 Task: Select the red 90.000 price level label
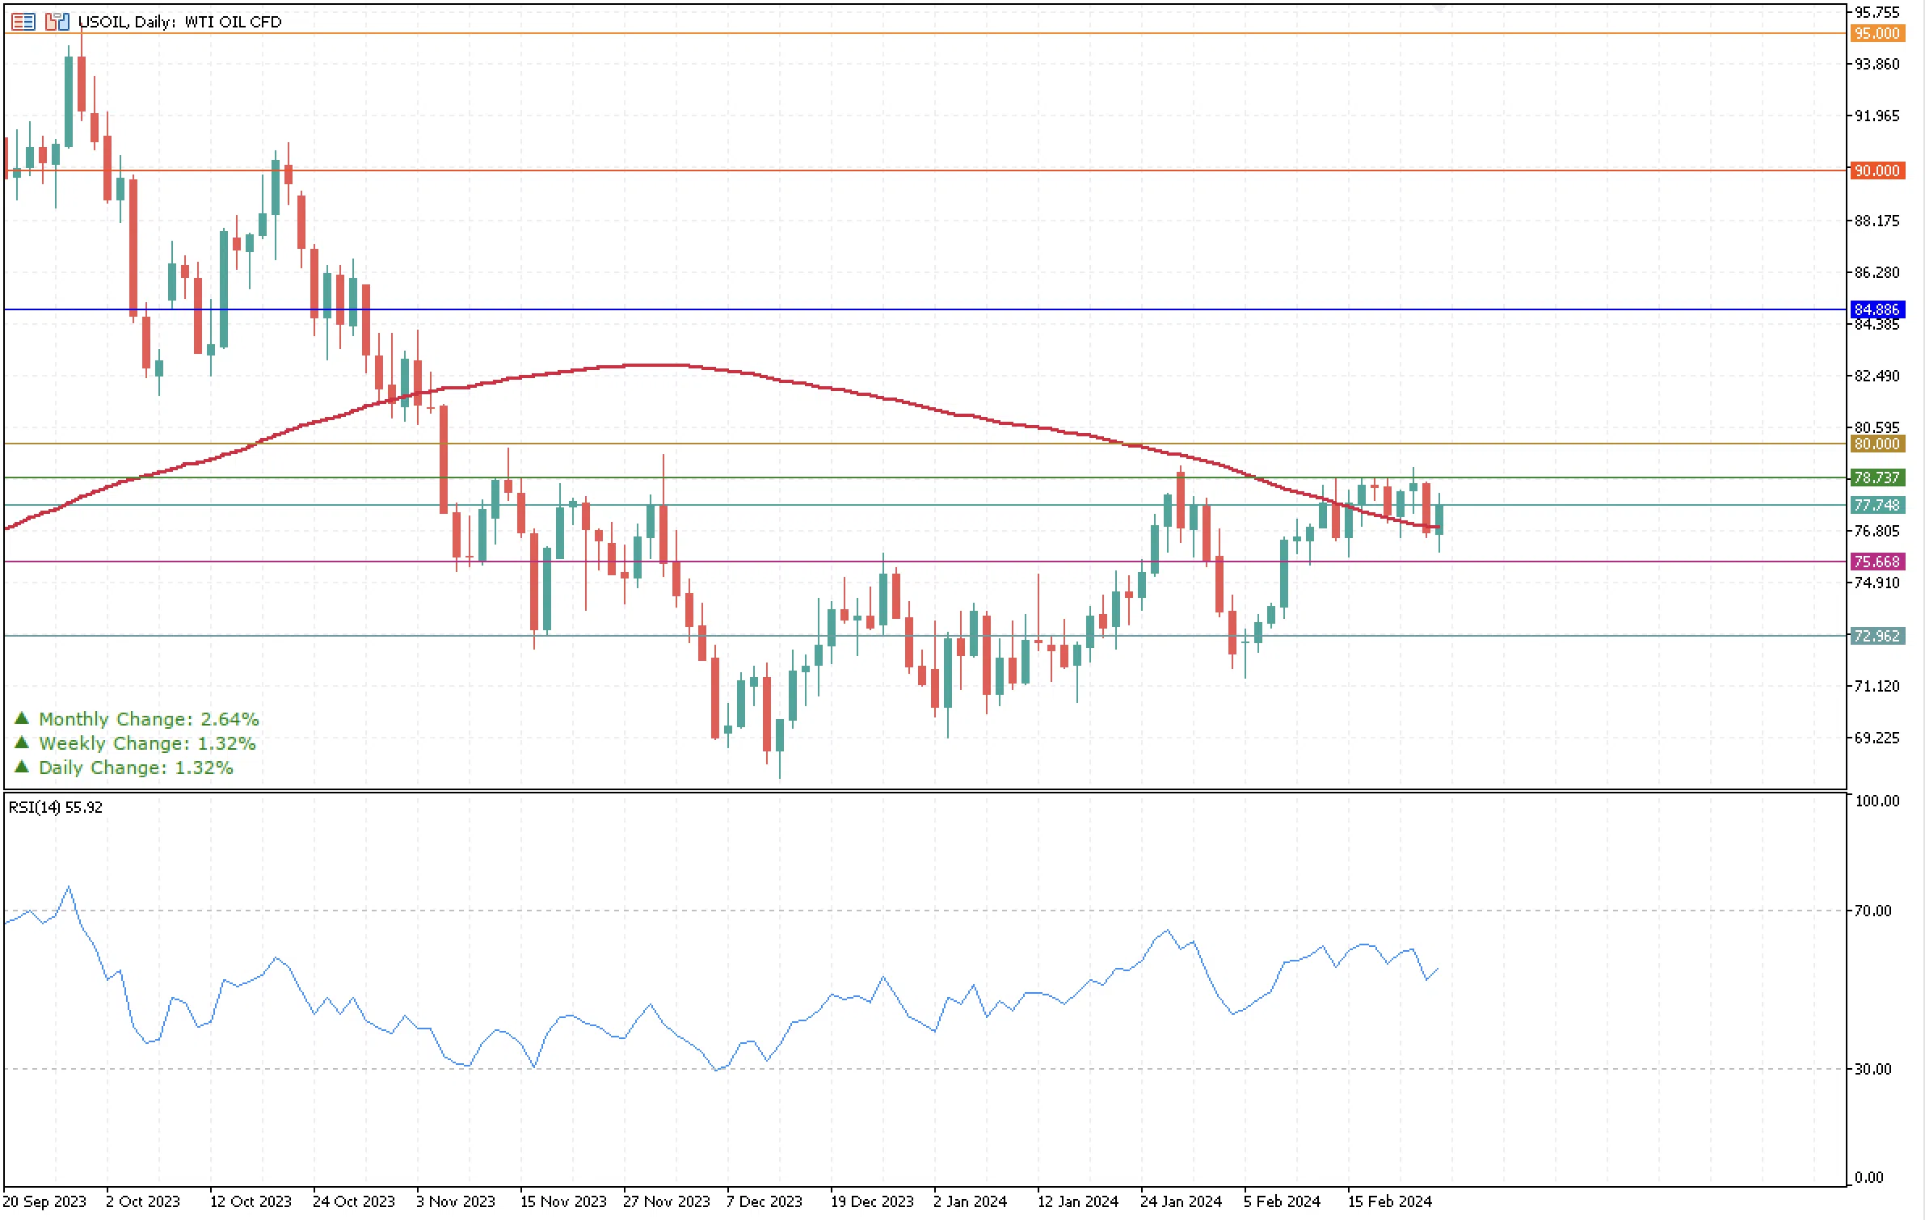(1877, 170)
